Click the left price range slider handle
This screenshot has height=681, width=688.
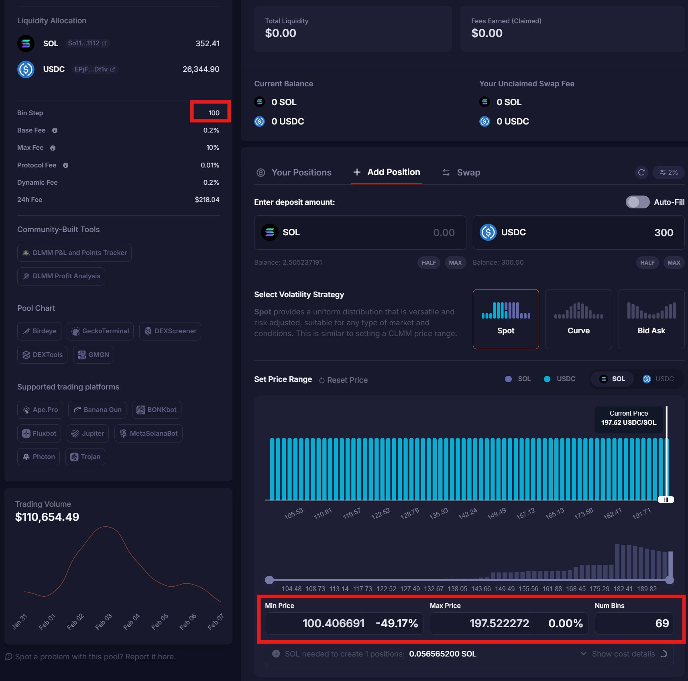point(269,580)
